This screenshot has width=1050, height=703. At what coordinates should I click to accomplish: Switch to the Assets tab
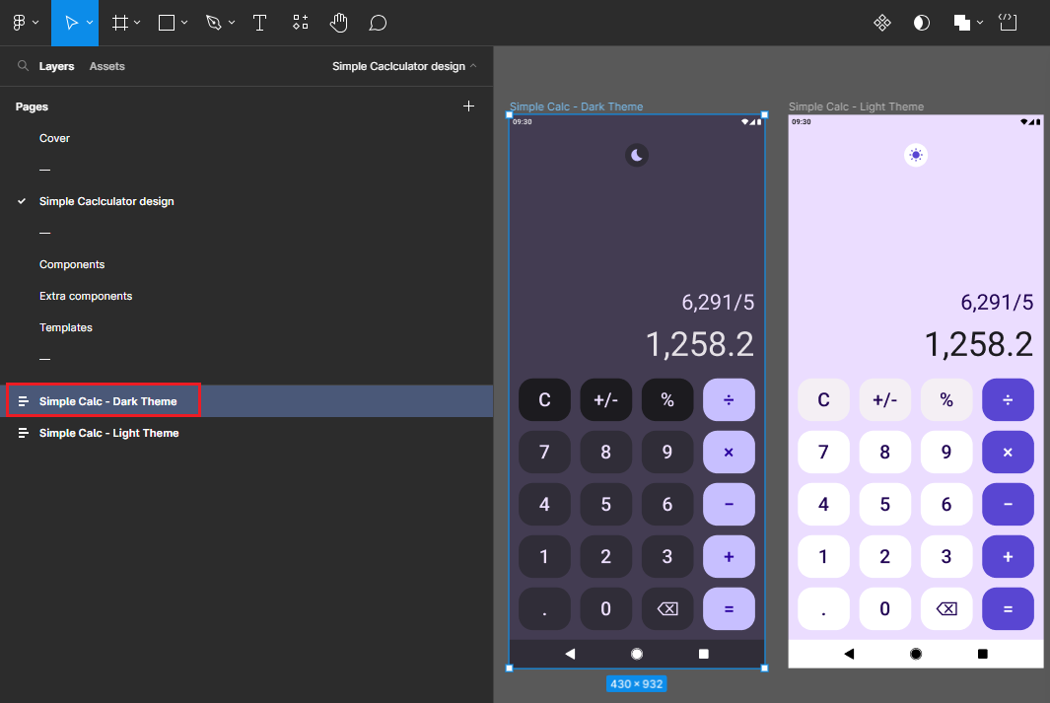click(x=106, y=66)
